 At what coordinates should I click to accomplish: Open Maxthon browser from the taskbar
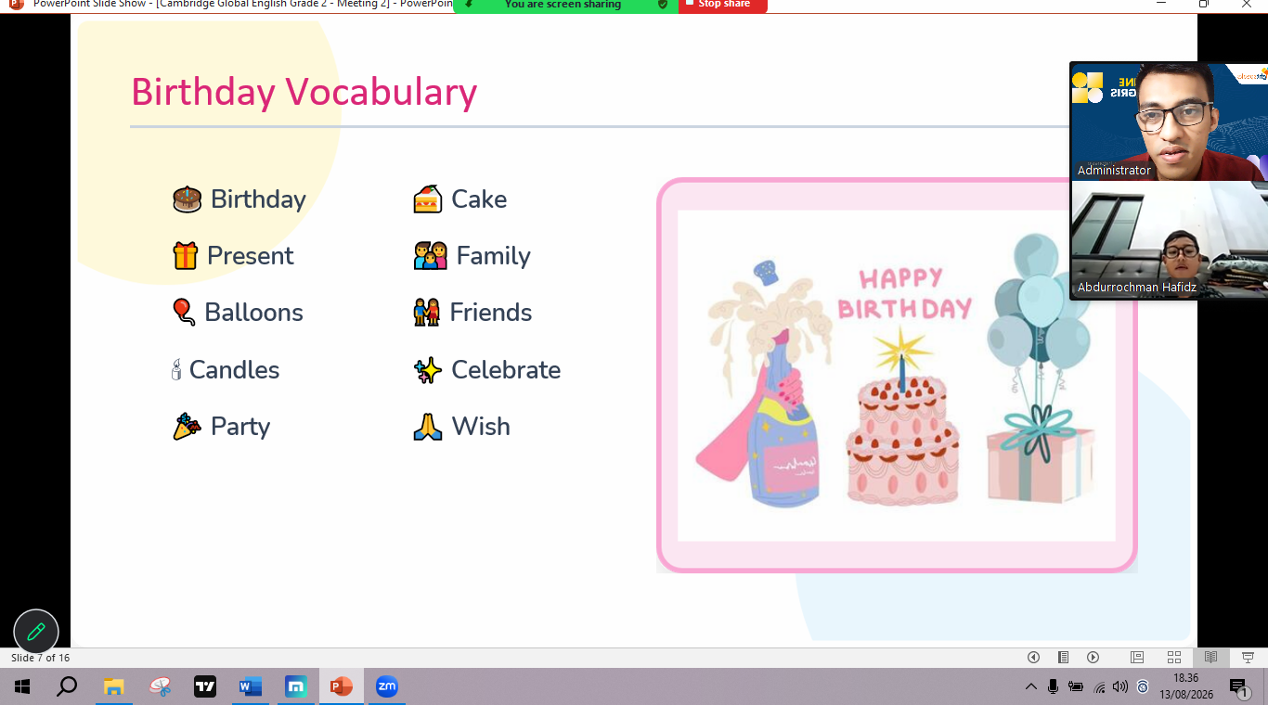coord(296,686)
